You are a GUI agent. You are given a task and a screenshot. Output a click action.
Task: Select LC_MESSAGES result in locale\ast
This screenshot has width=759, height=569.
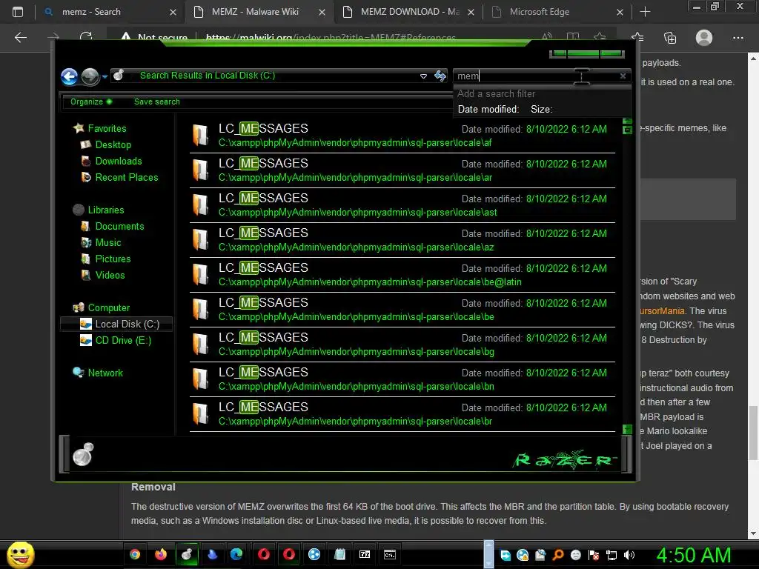[402, 205]
